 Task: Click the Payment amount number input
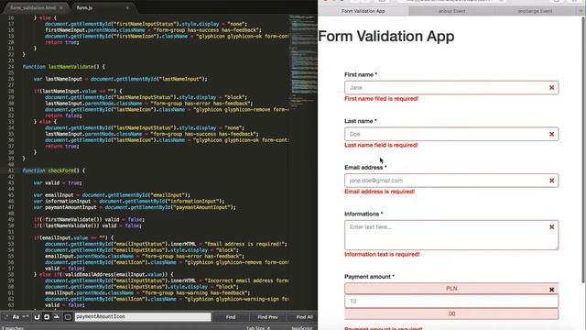tap(451, 301)
